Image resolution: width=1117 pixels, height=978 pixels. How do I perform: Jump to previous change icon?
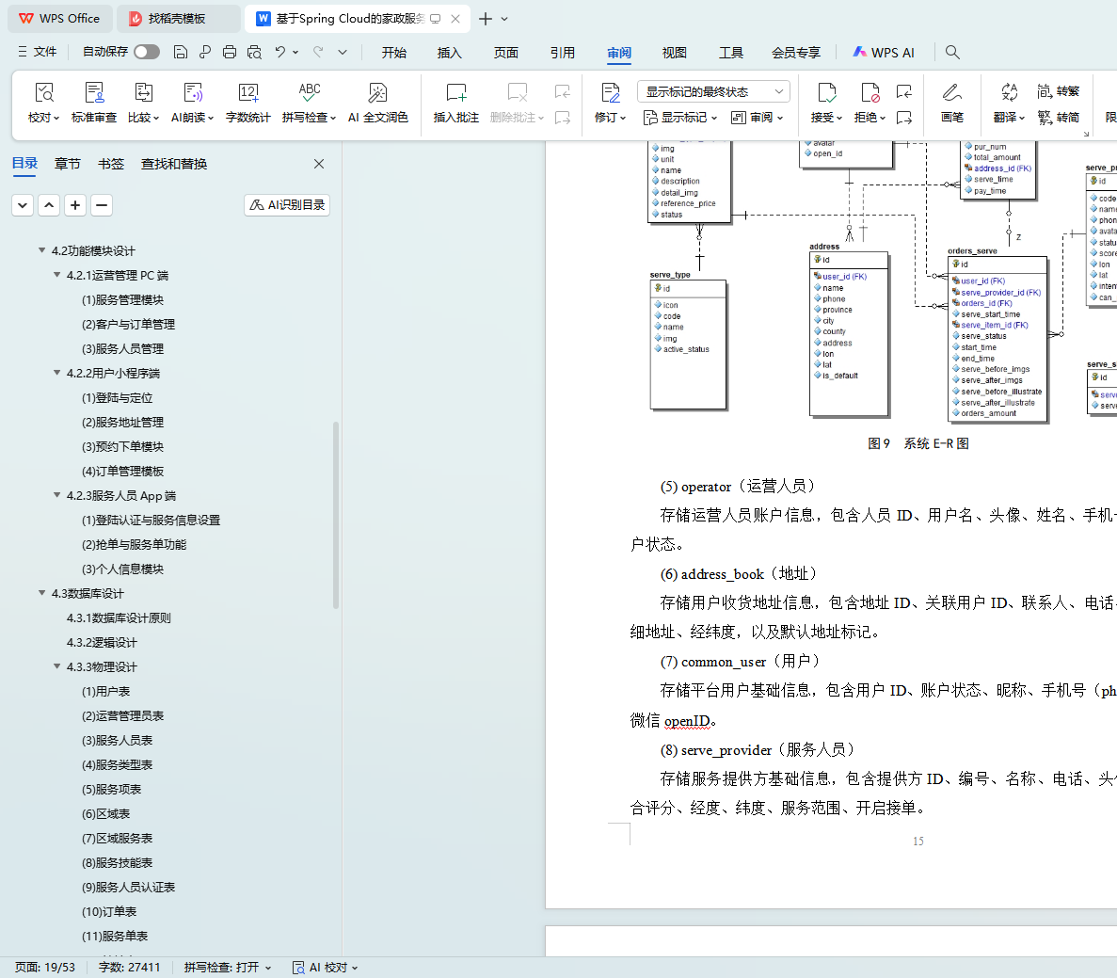coord(904,91)
